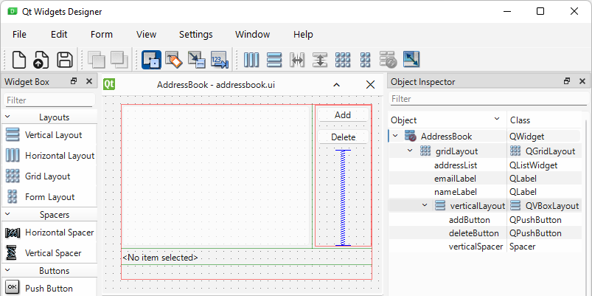
Task: Click the Add button on the form
Action: [343, 115]
